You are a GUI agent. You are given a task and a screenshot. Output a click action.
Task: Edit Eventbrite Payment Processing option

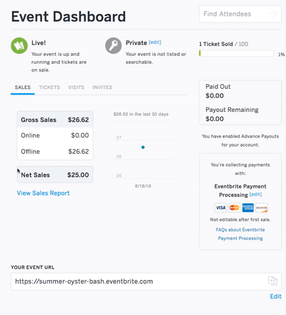[255, 195]
